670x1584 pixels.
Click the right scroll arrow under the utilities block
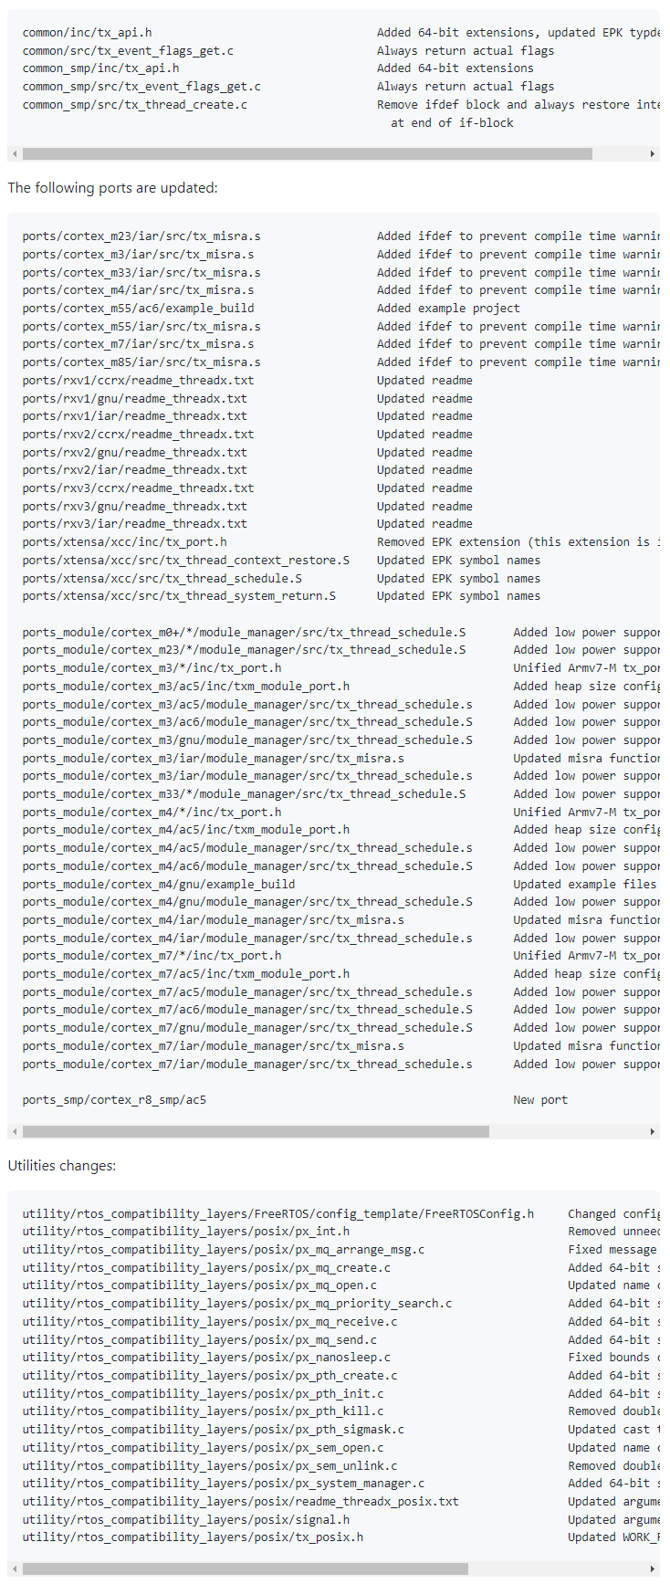(652, 1569)
